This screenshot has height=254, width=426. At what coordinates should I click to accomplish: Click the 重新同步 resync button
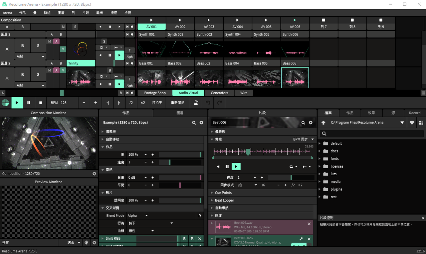[177, 103]
